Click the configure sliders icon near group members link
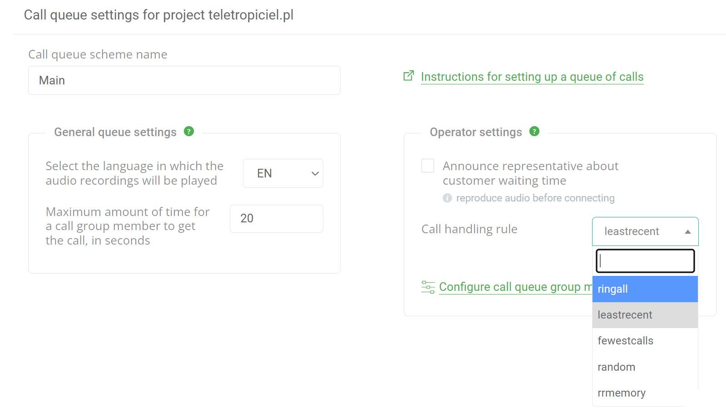 tap(427, 287)
